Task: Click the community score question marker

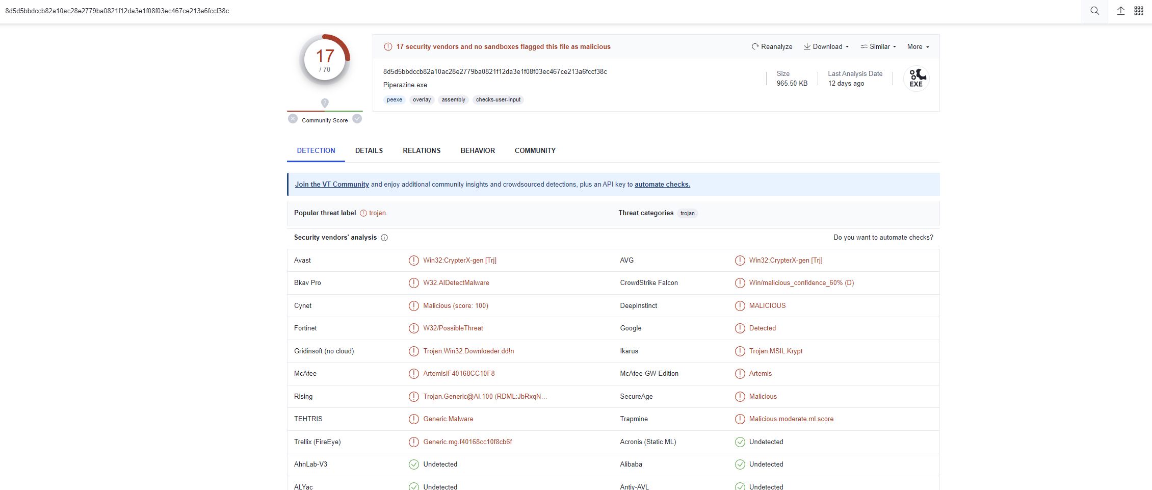Action: 325,103
